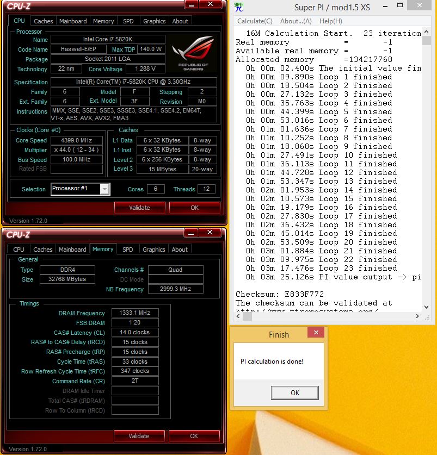
Task: Click the 'Allocated memory =134217768' line
Action: click(x=314, y=59)
